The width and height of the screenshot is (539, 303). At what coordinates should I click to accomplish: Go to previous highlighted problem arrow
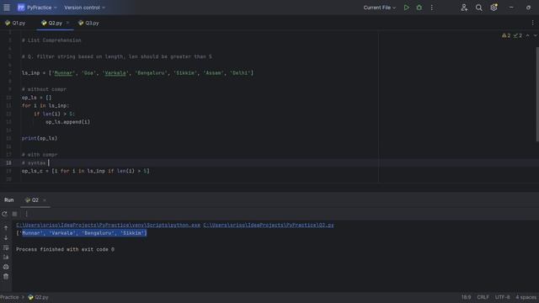coord(528,35)
